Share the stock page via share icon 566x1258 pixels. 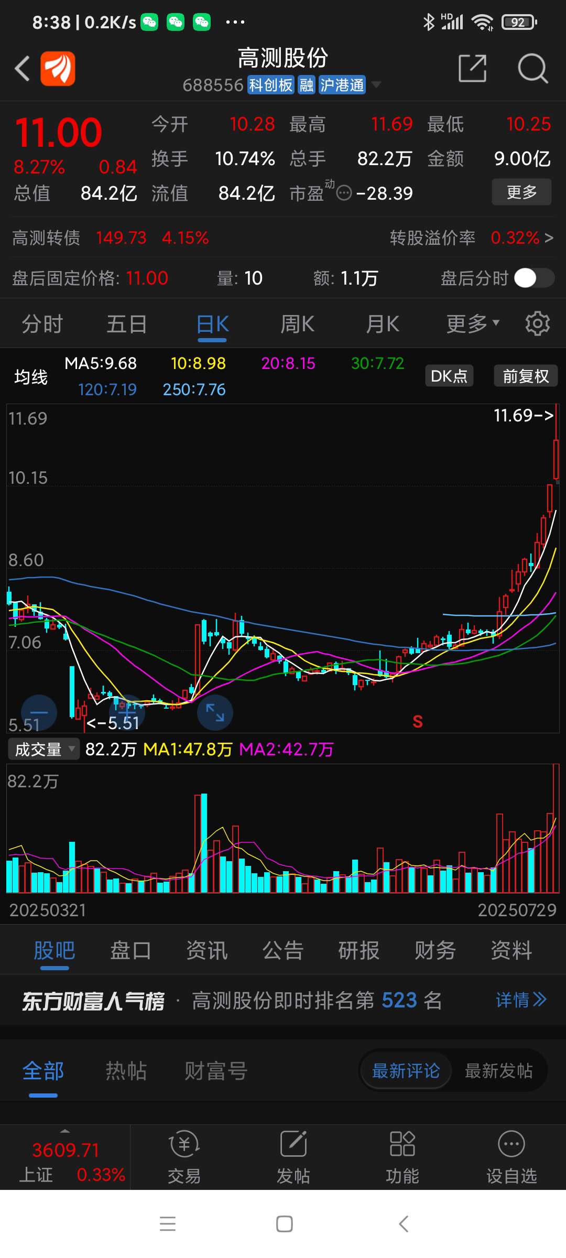473,68
